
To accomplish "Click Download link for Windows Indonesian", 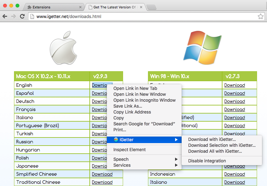I will coord(235,174).
